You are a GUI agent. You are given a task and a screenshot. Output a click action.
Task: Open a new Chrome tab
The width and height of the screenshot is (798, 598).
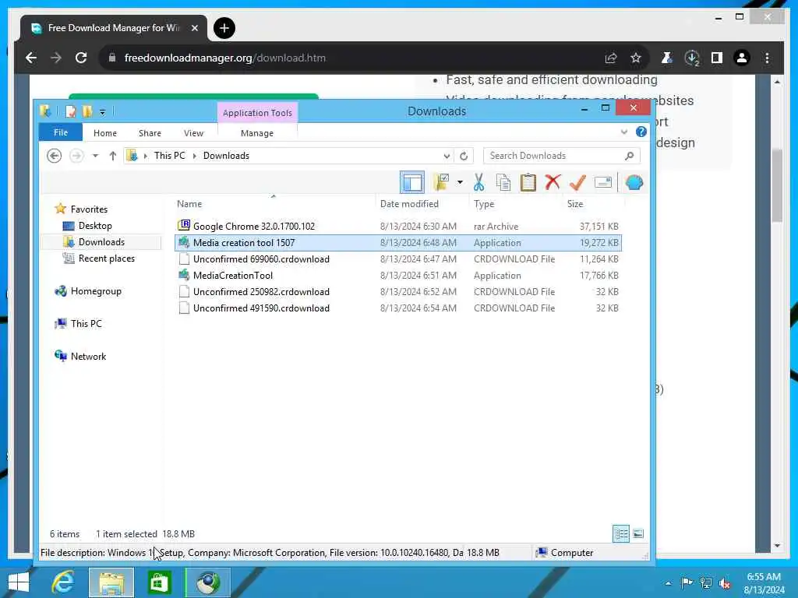point(224,28)
